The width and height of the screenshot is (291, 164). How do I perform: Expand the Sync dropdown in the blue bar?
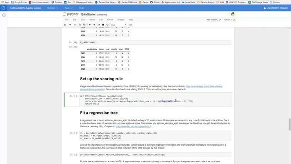69,8
